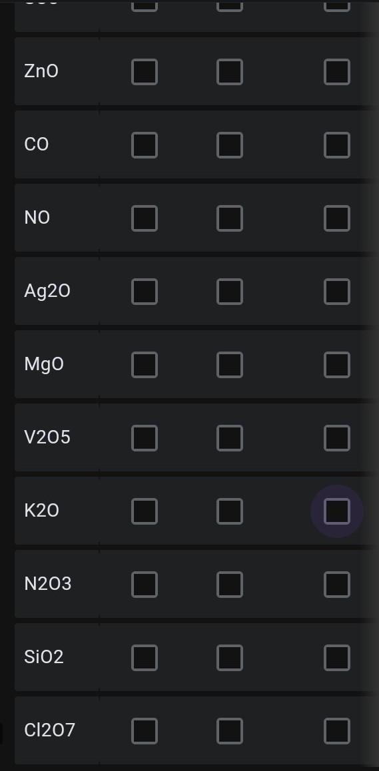Check the first checkbox for ZnO
379x771 pixels.
145,72
